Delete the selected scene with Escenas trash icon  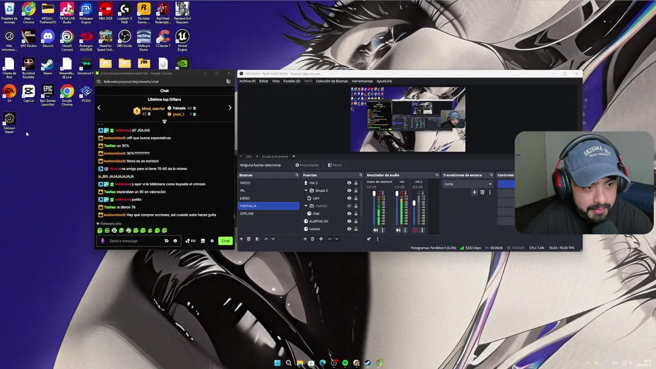249,239
